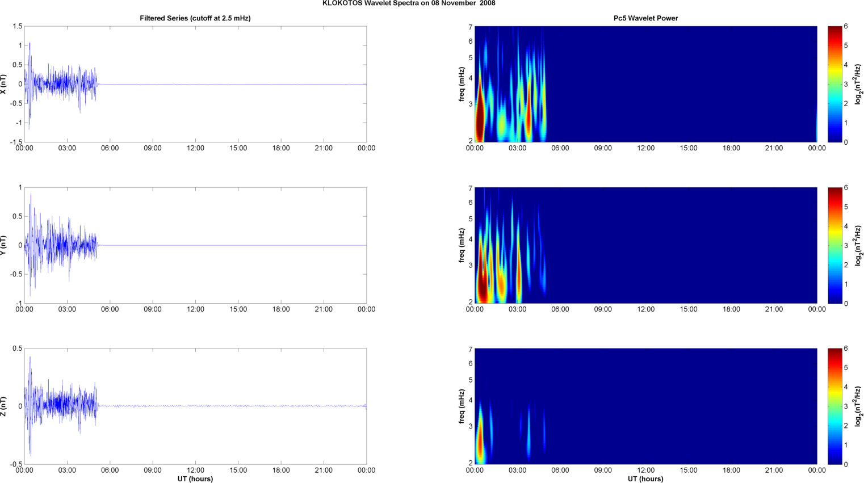The image size is (864, 483).
Task: Click the 3 mHz tick on Z spectrum
Action: coord(471,426)
